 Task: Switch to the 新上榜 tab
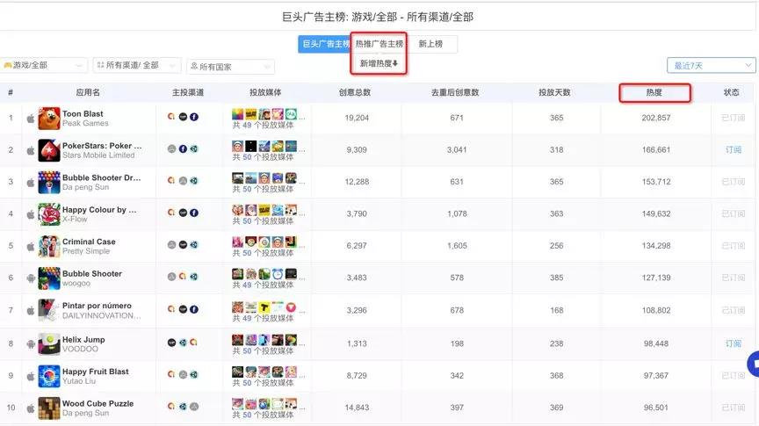(x=430, y=44)
